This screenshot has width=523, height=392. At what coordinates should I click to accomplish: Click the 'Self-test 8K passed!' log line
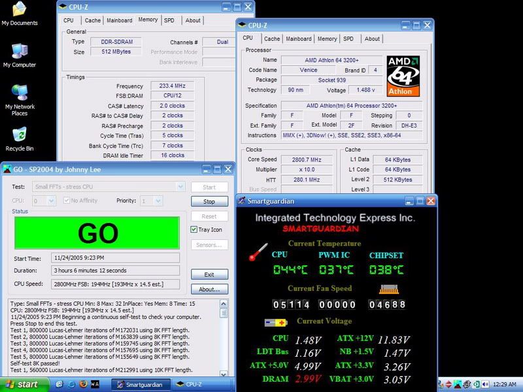[35, 363]
